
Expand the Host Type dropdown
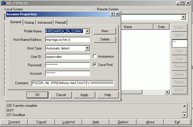(87, 48)
